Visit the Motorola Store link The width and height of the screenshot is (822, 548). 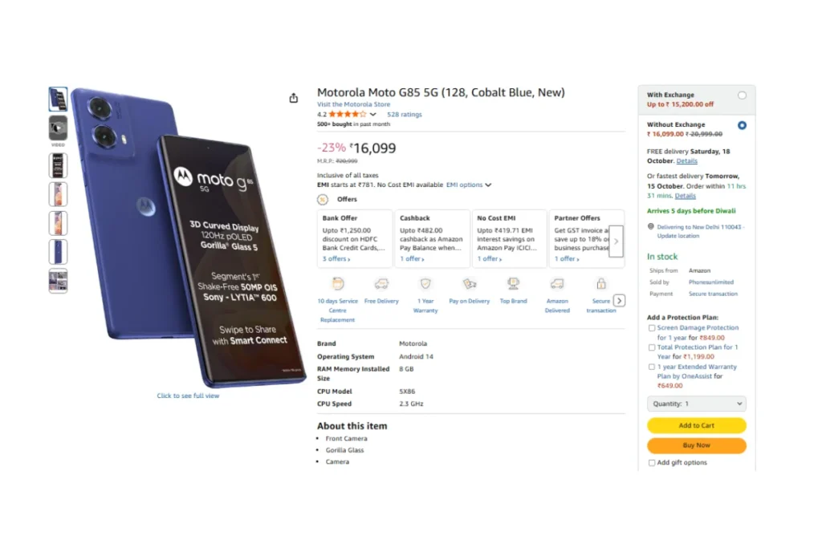pos(353,104)
